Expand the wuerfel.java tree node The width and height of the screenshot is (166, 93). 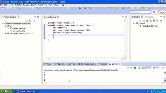point(11,31)
